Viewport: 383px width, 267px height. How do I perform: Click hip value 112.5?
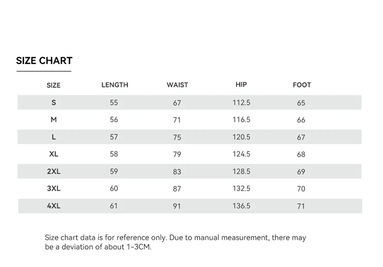click(x=241, y=103)
